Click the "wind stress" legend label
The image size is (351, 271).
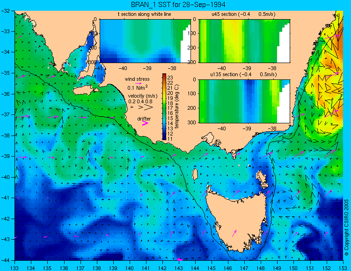point(137,79)
